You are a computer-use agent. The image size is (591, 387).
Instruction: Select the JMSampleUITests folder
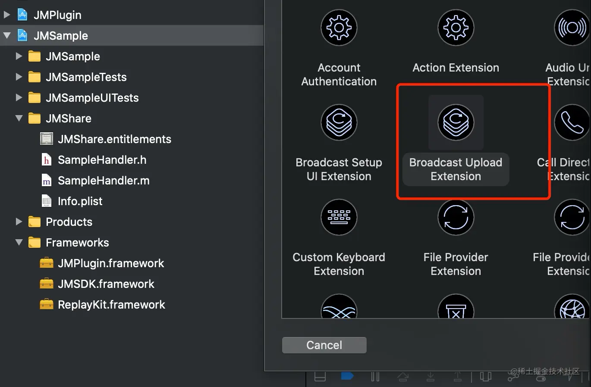92,98
